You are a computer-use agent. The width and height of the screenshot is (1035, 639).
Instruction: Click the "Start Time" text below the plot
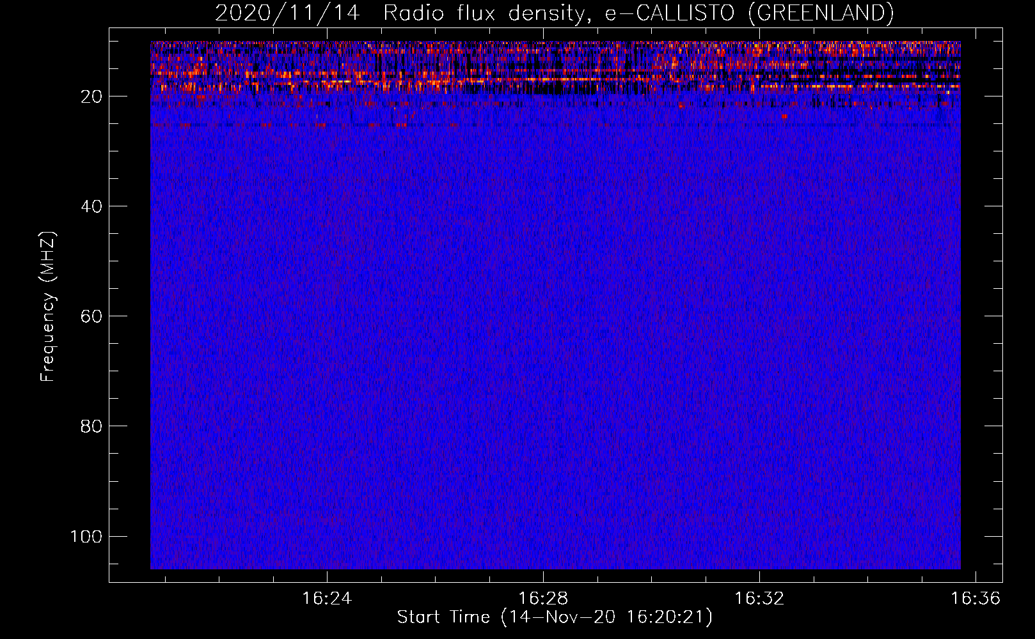443,617
